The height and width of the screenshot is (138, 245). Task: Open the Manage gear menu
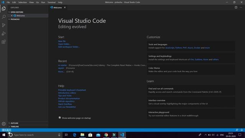coord(3,124)
